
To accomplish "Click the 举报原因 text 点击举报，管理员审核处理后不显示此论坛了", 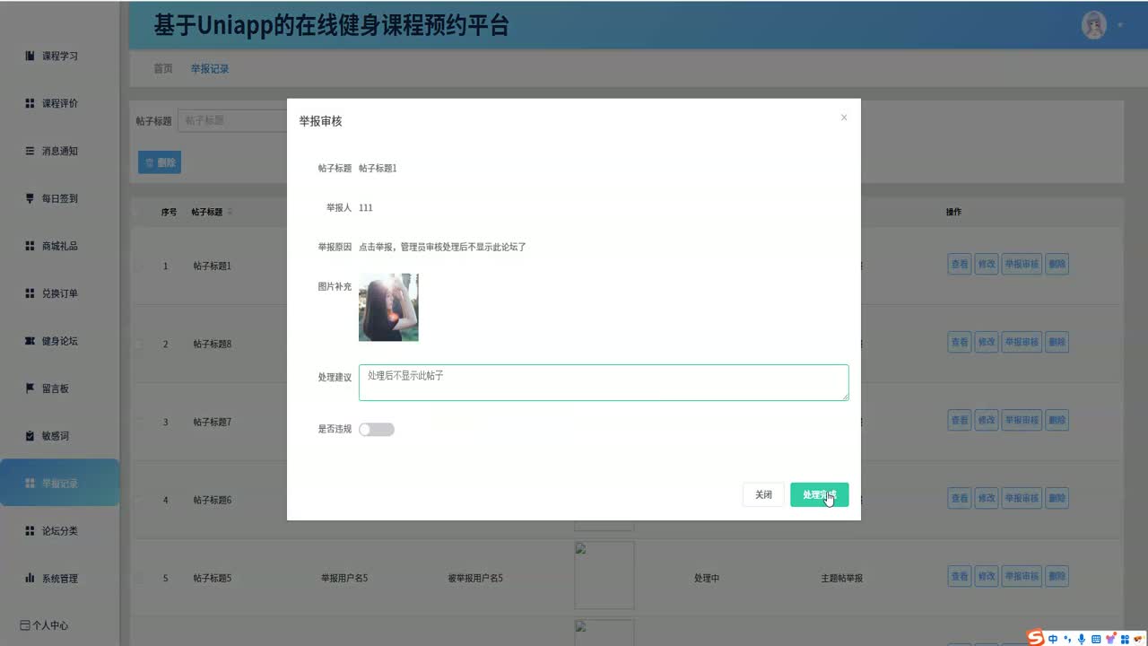I will click(x=442, y=247).
